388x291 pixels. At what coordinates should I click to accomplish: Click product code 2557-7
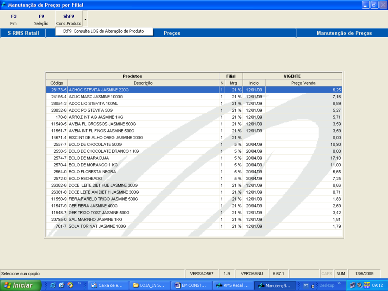[x=60, y=144]
